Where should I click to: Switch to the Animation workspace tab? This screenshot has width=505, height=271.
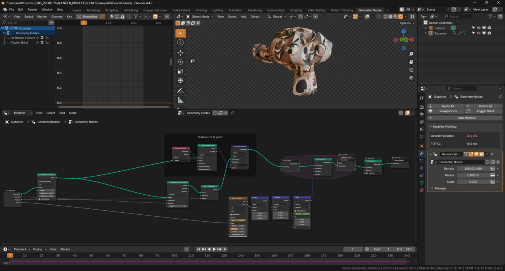coord(235,10)
